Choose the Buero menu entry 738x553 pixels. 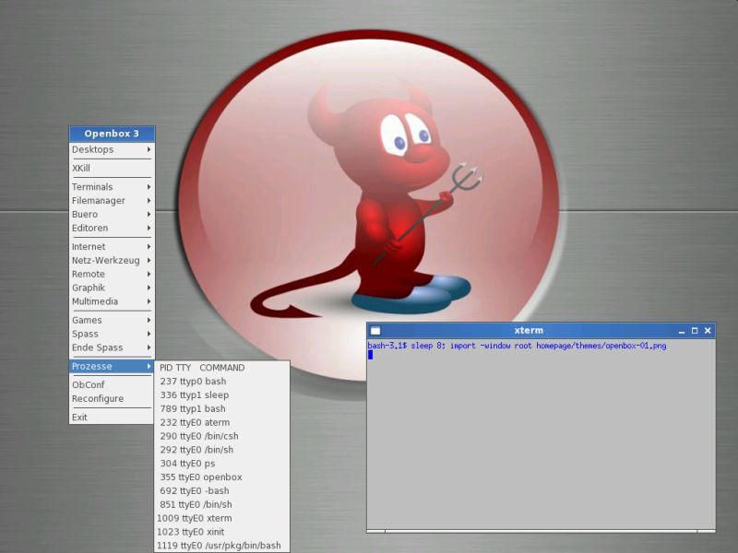(x=112, y=214)
